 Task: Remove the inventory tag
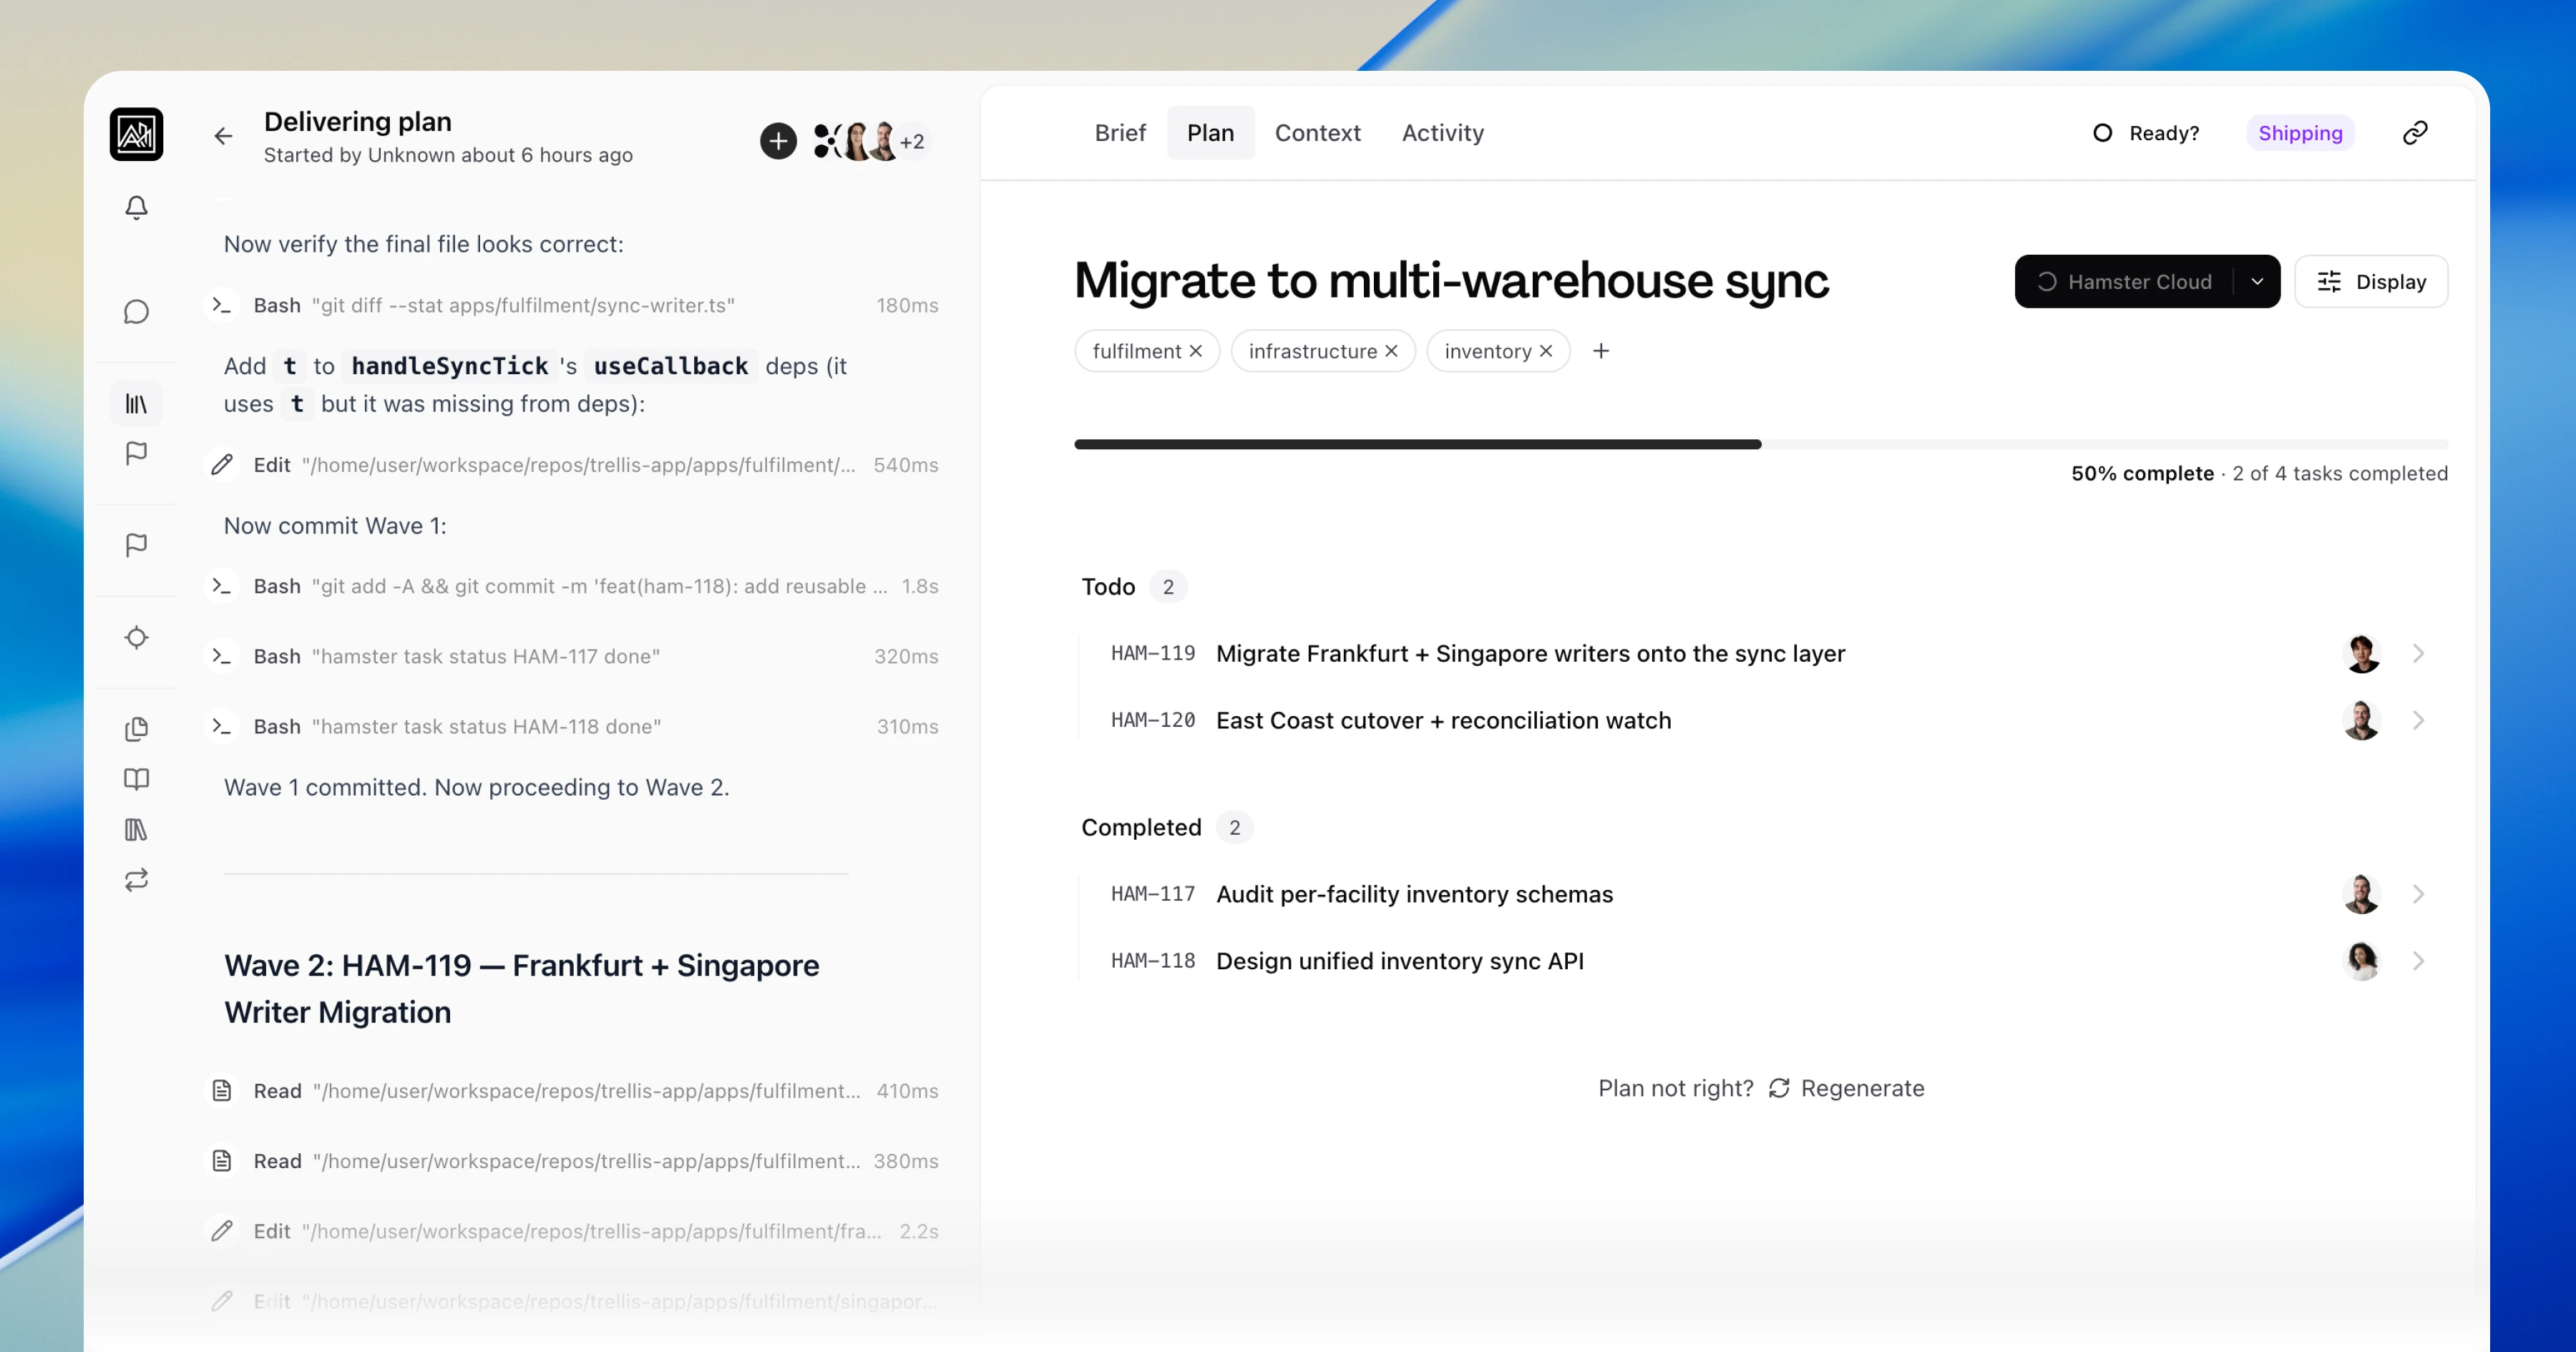(1546, 351)
